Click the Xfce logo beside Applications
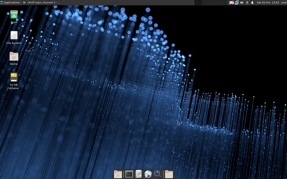 pyautogui.click(x=2, y=2)
